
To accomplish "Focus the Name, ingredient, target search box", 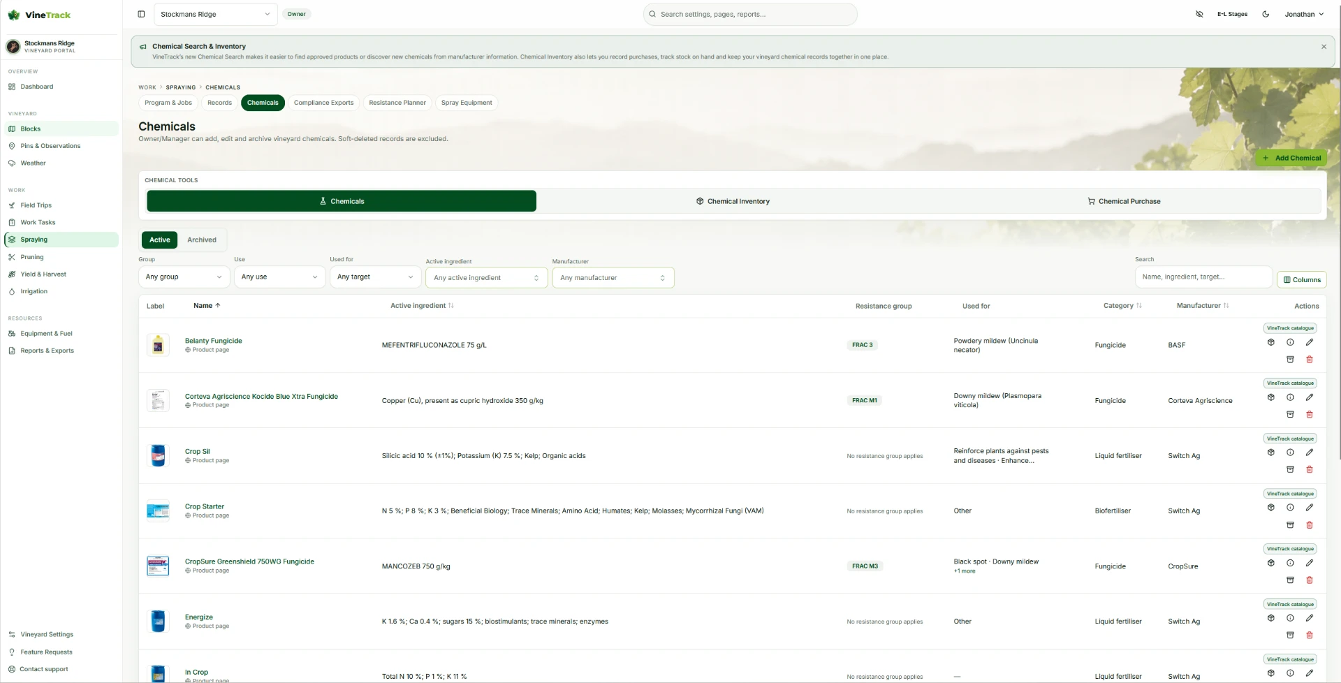I will coord(1203,277).
